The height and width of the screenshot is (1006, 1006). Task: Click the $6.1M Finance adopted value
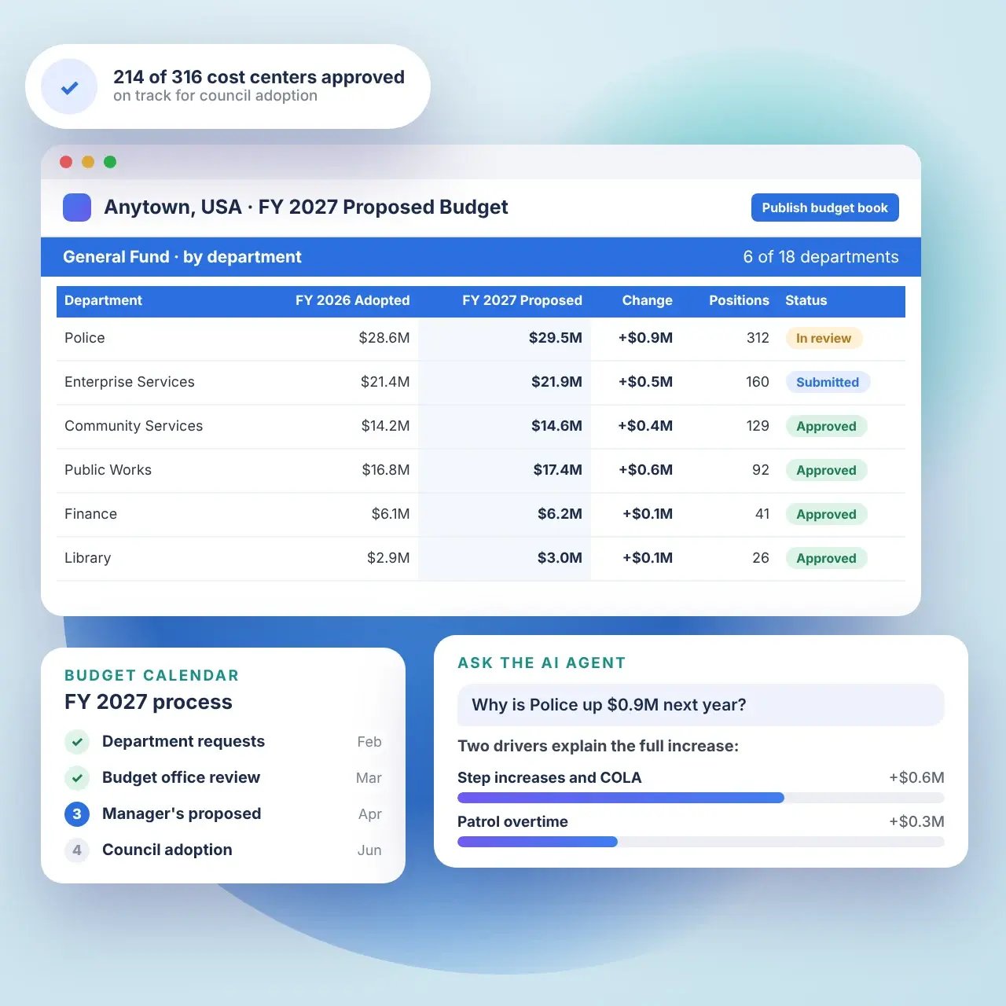(x=391, y=514)
